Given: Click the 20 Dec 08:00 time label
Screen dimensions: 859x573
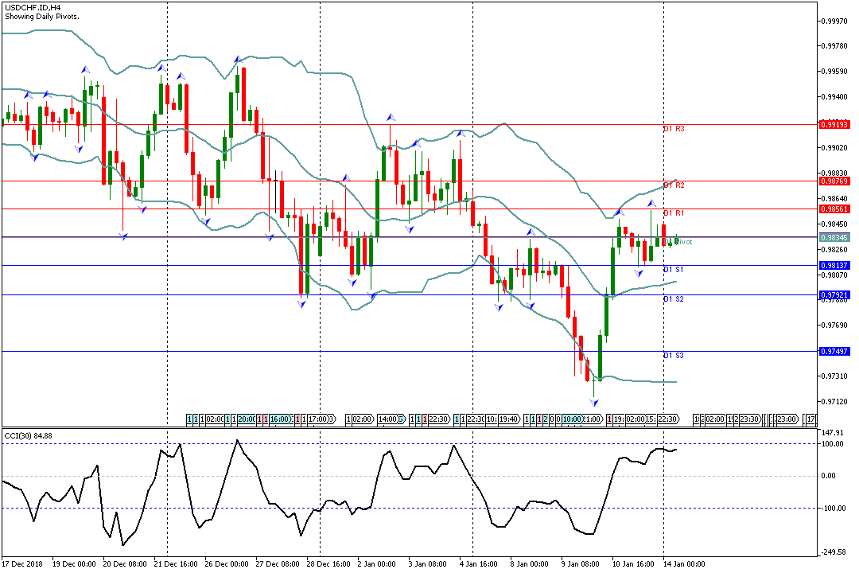Looking at the screenshot, I should pos(125,563).
